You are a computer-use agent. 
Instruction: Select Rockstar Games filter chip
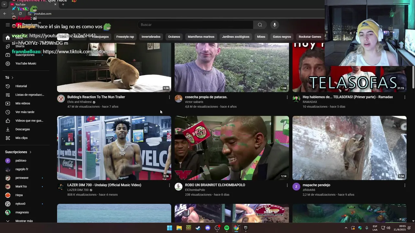tap(310, 37)
